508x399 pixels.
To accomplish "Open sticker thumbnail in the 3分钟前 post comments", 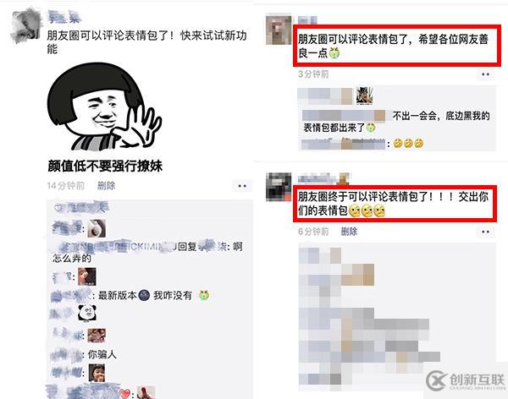I will click(x=364, y=96).
